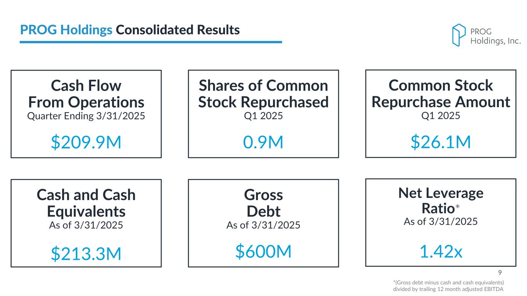Select the 0.9M shares repurchased value
This screenshot has height=296, width=527.
263,143
